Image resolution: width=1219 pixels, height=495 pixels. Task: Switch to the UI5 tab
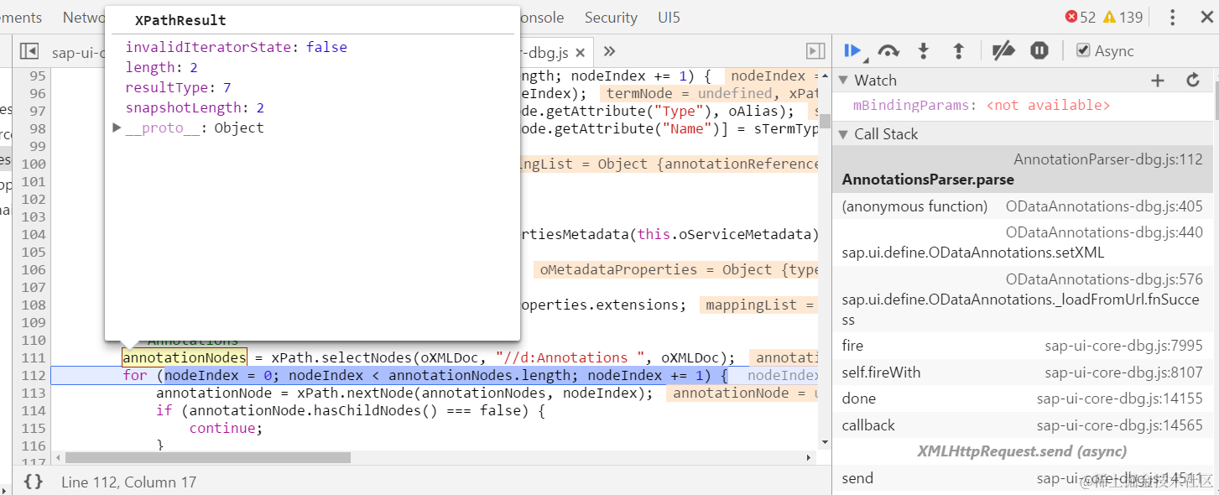point(669,18)
